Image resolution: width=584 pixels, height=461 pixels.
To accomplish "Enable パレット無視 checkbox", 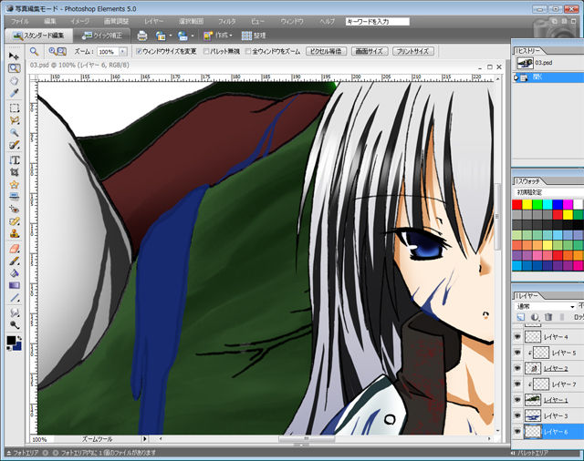I will (206, 51).
